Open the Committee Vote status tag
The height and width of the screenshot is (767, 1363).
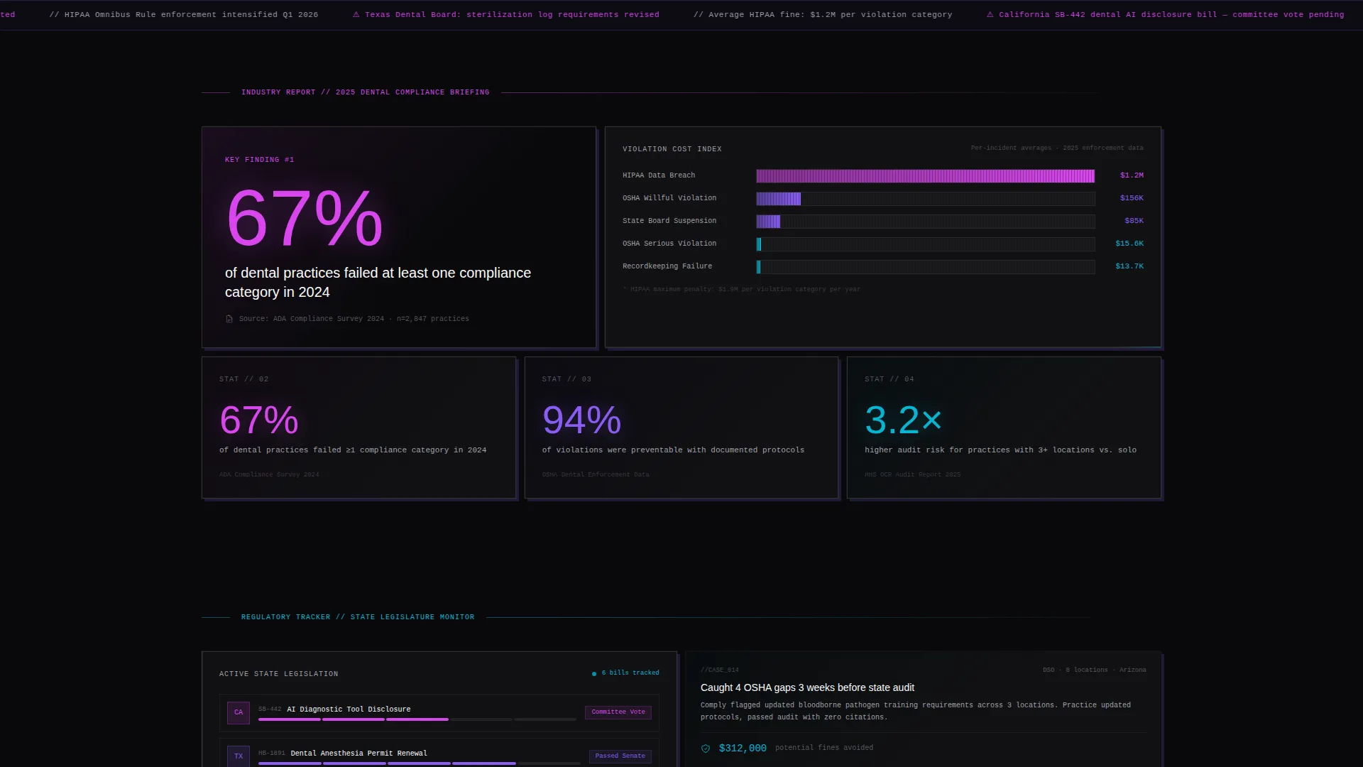click(x=618, y=712)
